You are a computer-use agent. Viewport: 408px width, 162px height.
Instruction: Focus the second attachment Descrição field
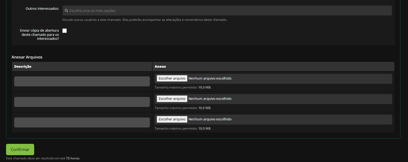(x=82, y=102)
